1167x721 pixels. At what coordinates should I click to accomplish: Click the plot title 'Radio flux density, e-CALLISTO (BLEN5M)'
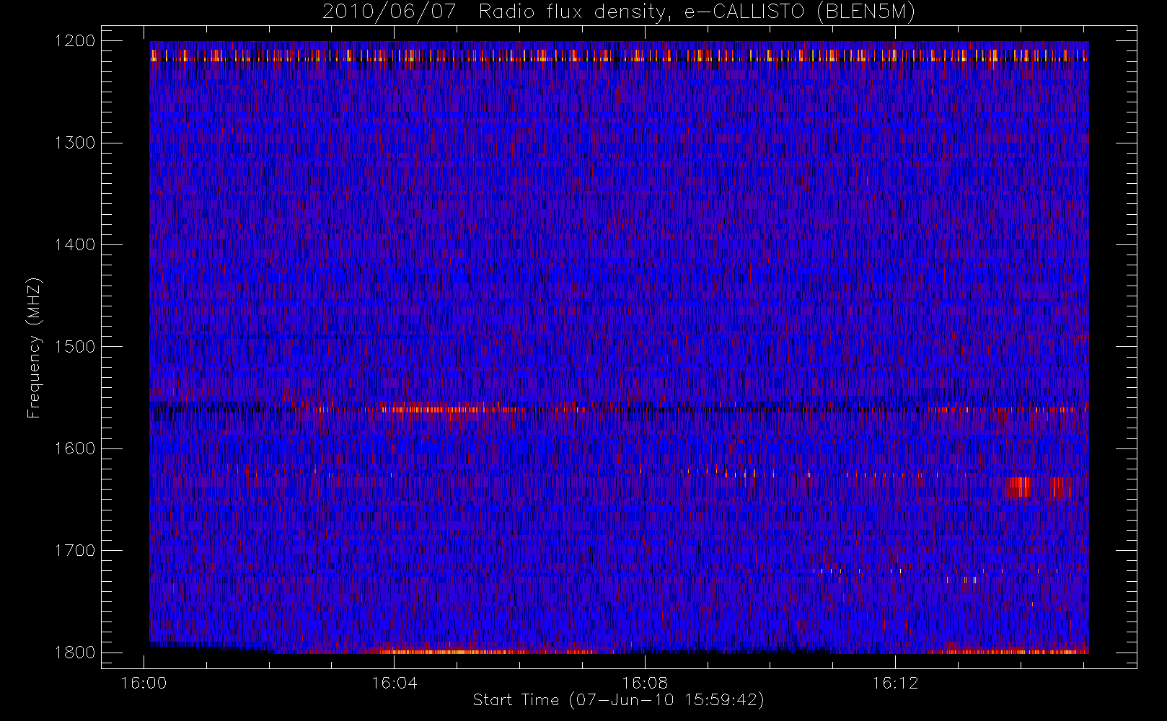(697, 12)
